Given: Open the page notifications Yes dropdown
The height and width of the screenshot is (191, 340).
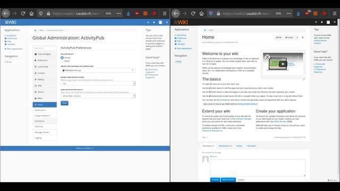Looking at the screenshot, I should 98,83.
